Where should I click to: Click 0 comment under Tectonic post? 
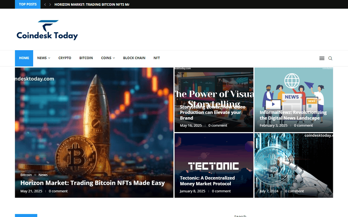pyautogui.click(x=221, y=191)
